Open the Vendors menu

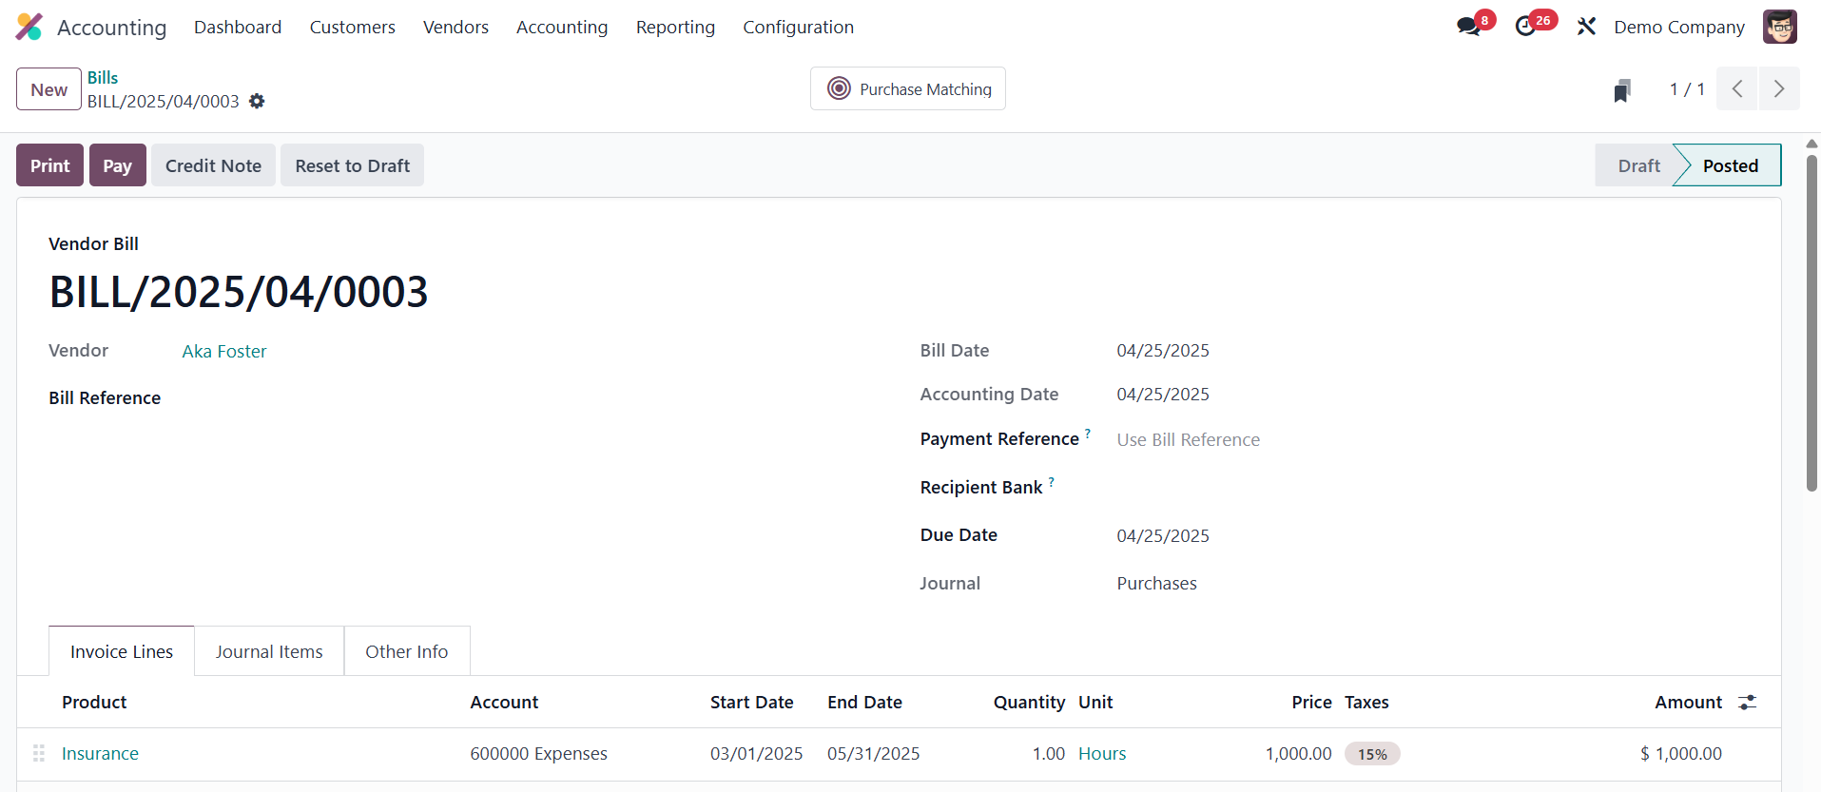pos(455,27)
